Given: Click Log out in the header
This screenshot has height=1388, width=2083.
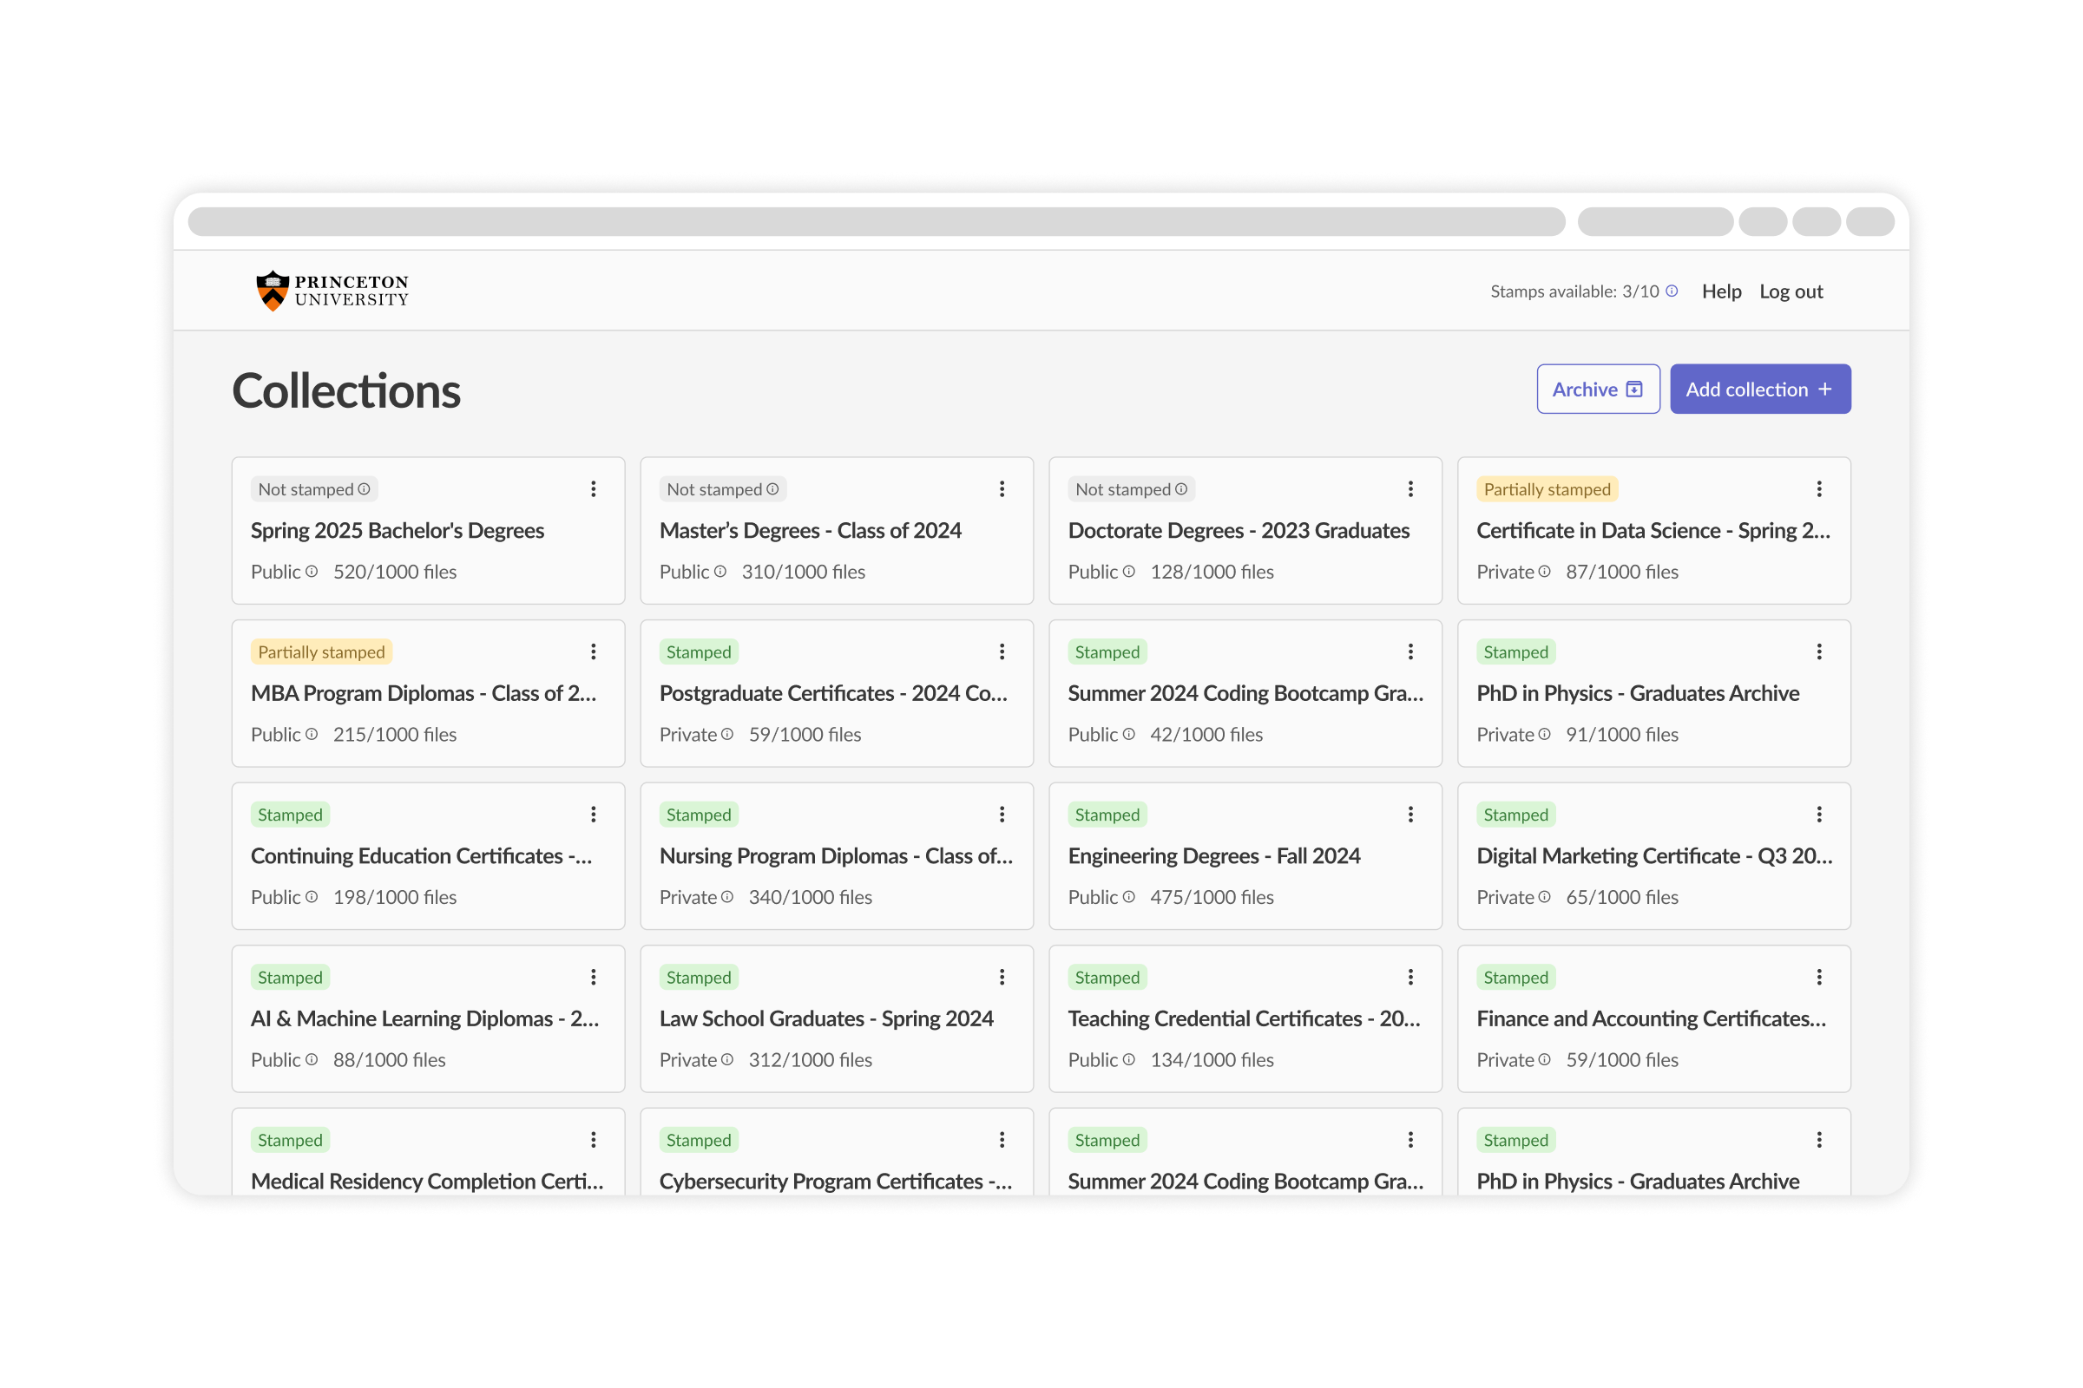Looking at the screenshot, I should [x=1791, y=291].
